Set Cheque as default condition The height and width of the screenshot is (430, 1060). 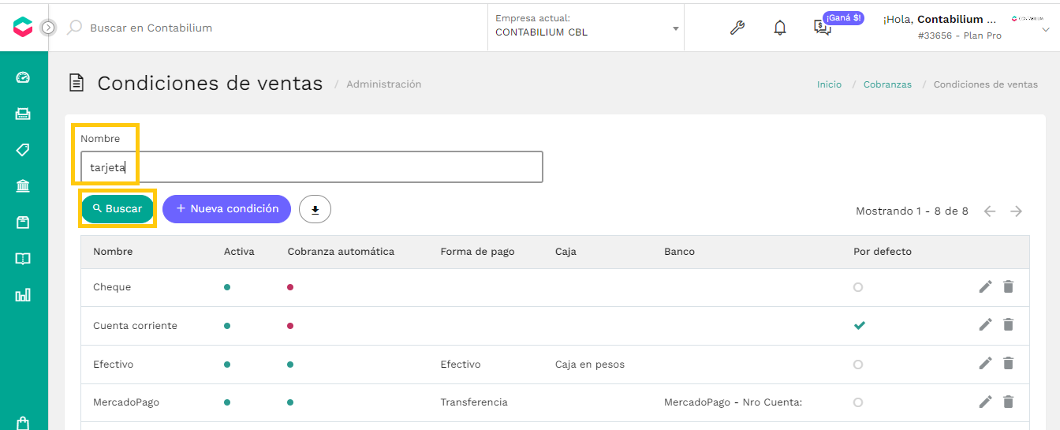pyautogui.click(x=858, y=287)
